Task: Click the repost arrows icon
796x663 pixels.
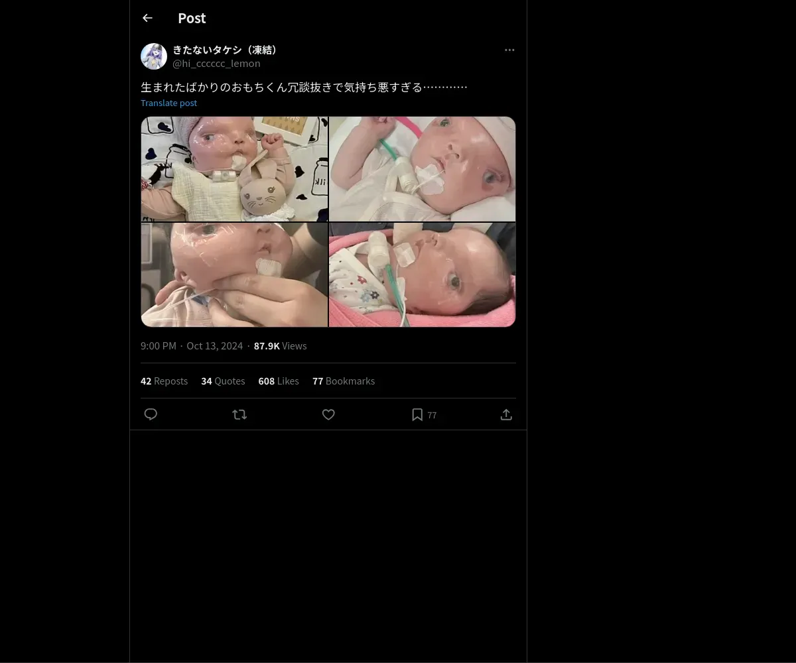Action: pos(239,414)
